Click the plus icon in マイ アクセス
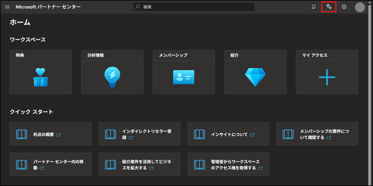Image resolution: width=373 pixels, height=186 pixels. [327, 77]
